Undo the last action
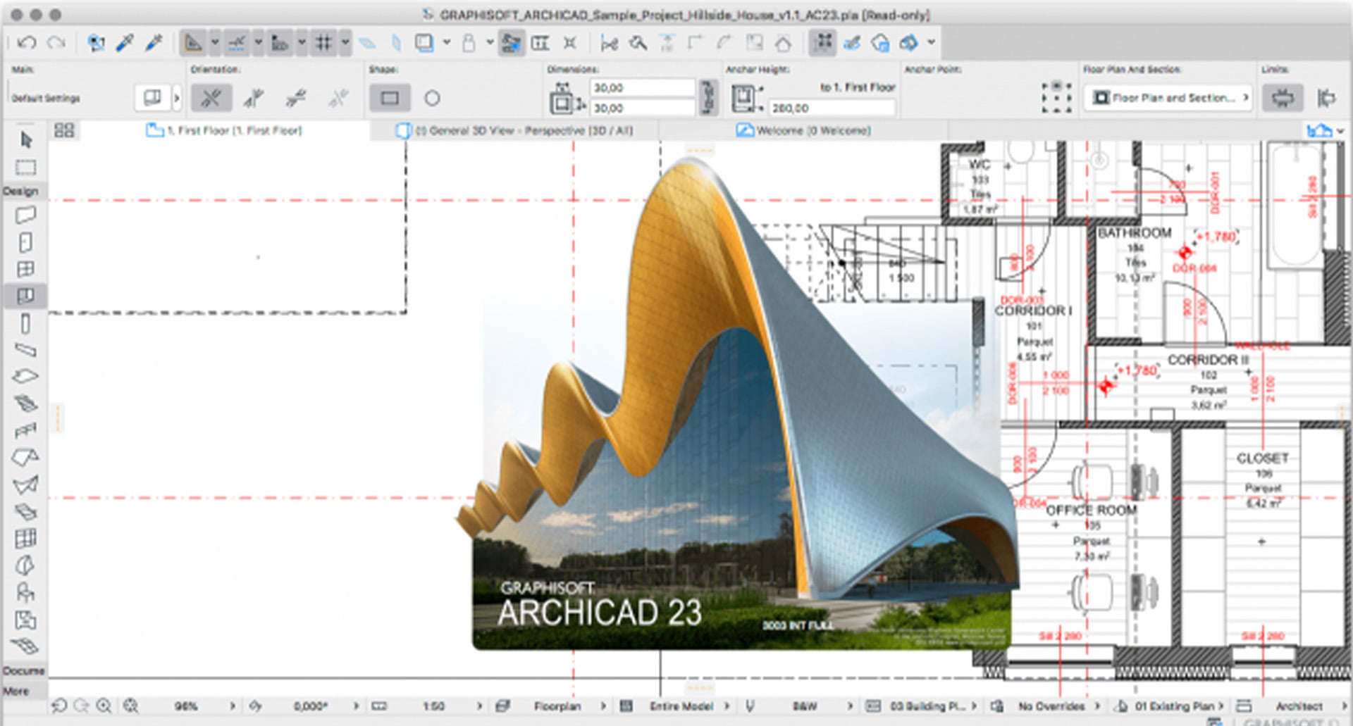 click(27, 43)
